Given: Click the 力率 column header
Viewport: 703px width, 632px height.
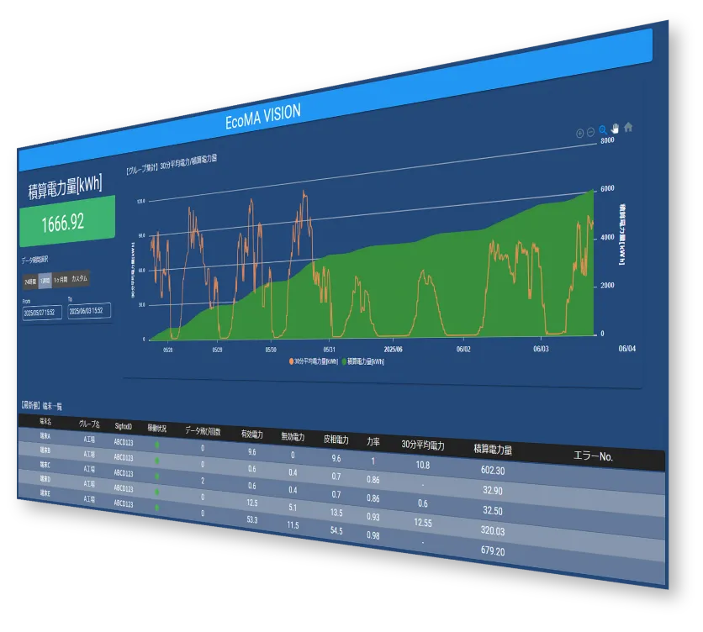Looking at the screenshot, I should click(x=373, y=442).
